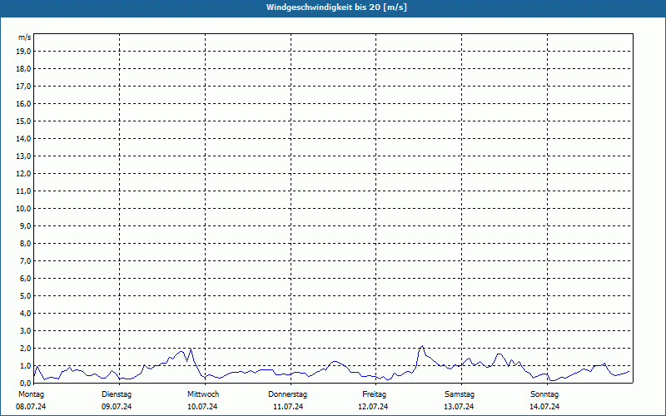This screenshot has width=666, height=416.
Task: Select the 'Sonntag' day label
Action: tap(544, 394)
